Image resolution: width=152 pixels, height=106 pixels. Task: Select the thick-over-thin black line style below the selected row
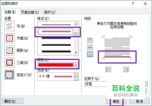56,38
